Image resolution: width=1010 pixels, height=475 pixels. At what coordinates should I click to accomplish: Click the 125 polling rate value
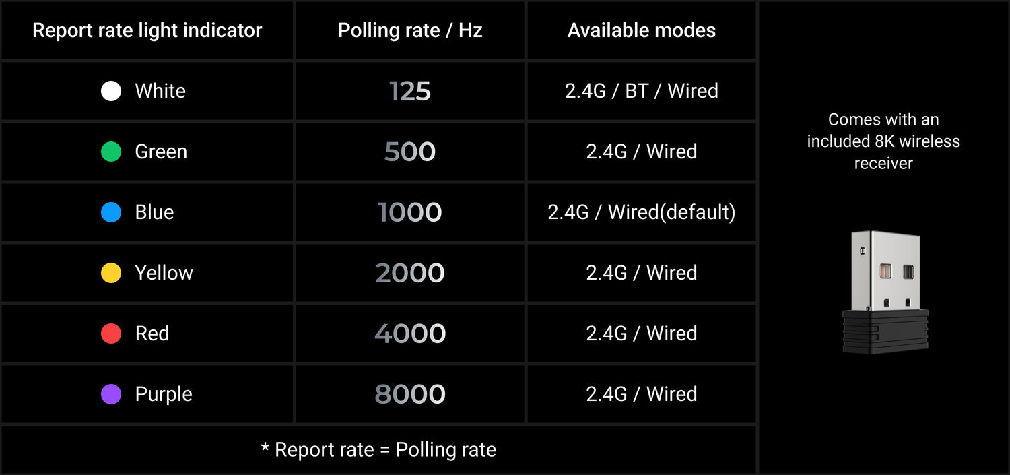[x=410, y=91]
